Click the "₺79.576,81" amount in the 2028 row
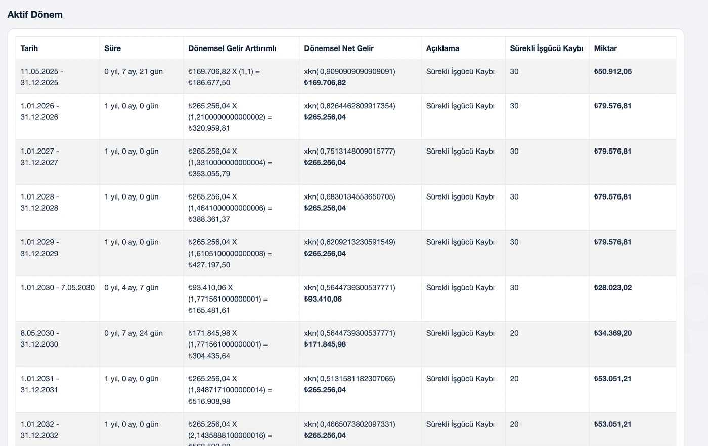Image resolution: width=708 pixels, height=446 pixels. (613, 196)
